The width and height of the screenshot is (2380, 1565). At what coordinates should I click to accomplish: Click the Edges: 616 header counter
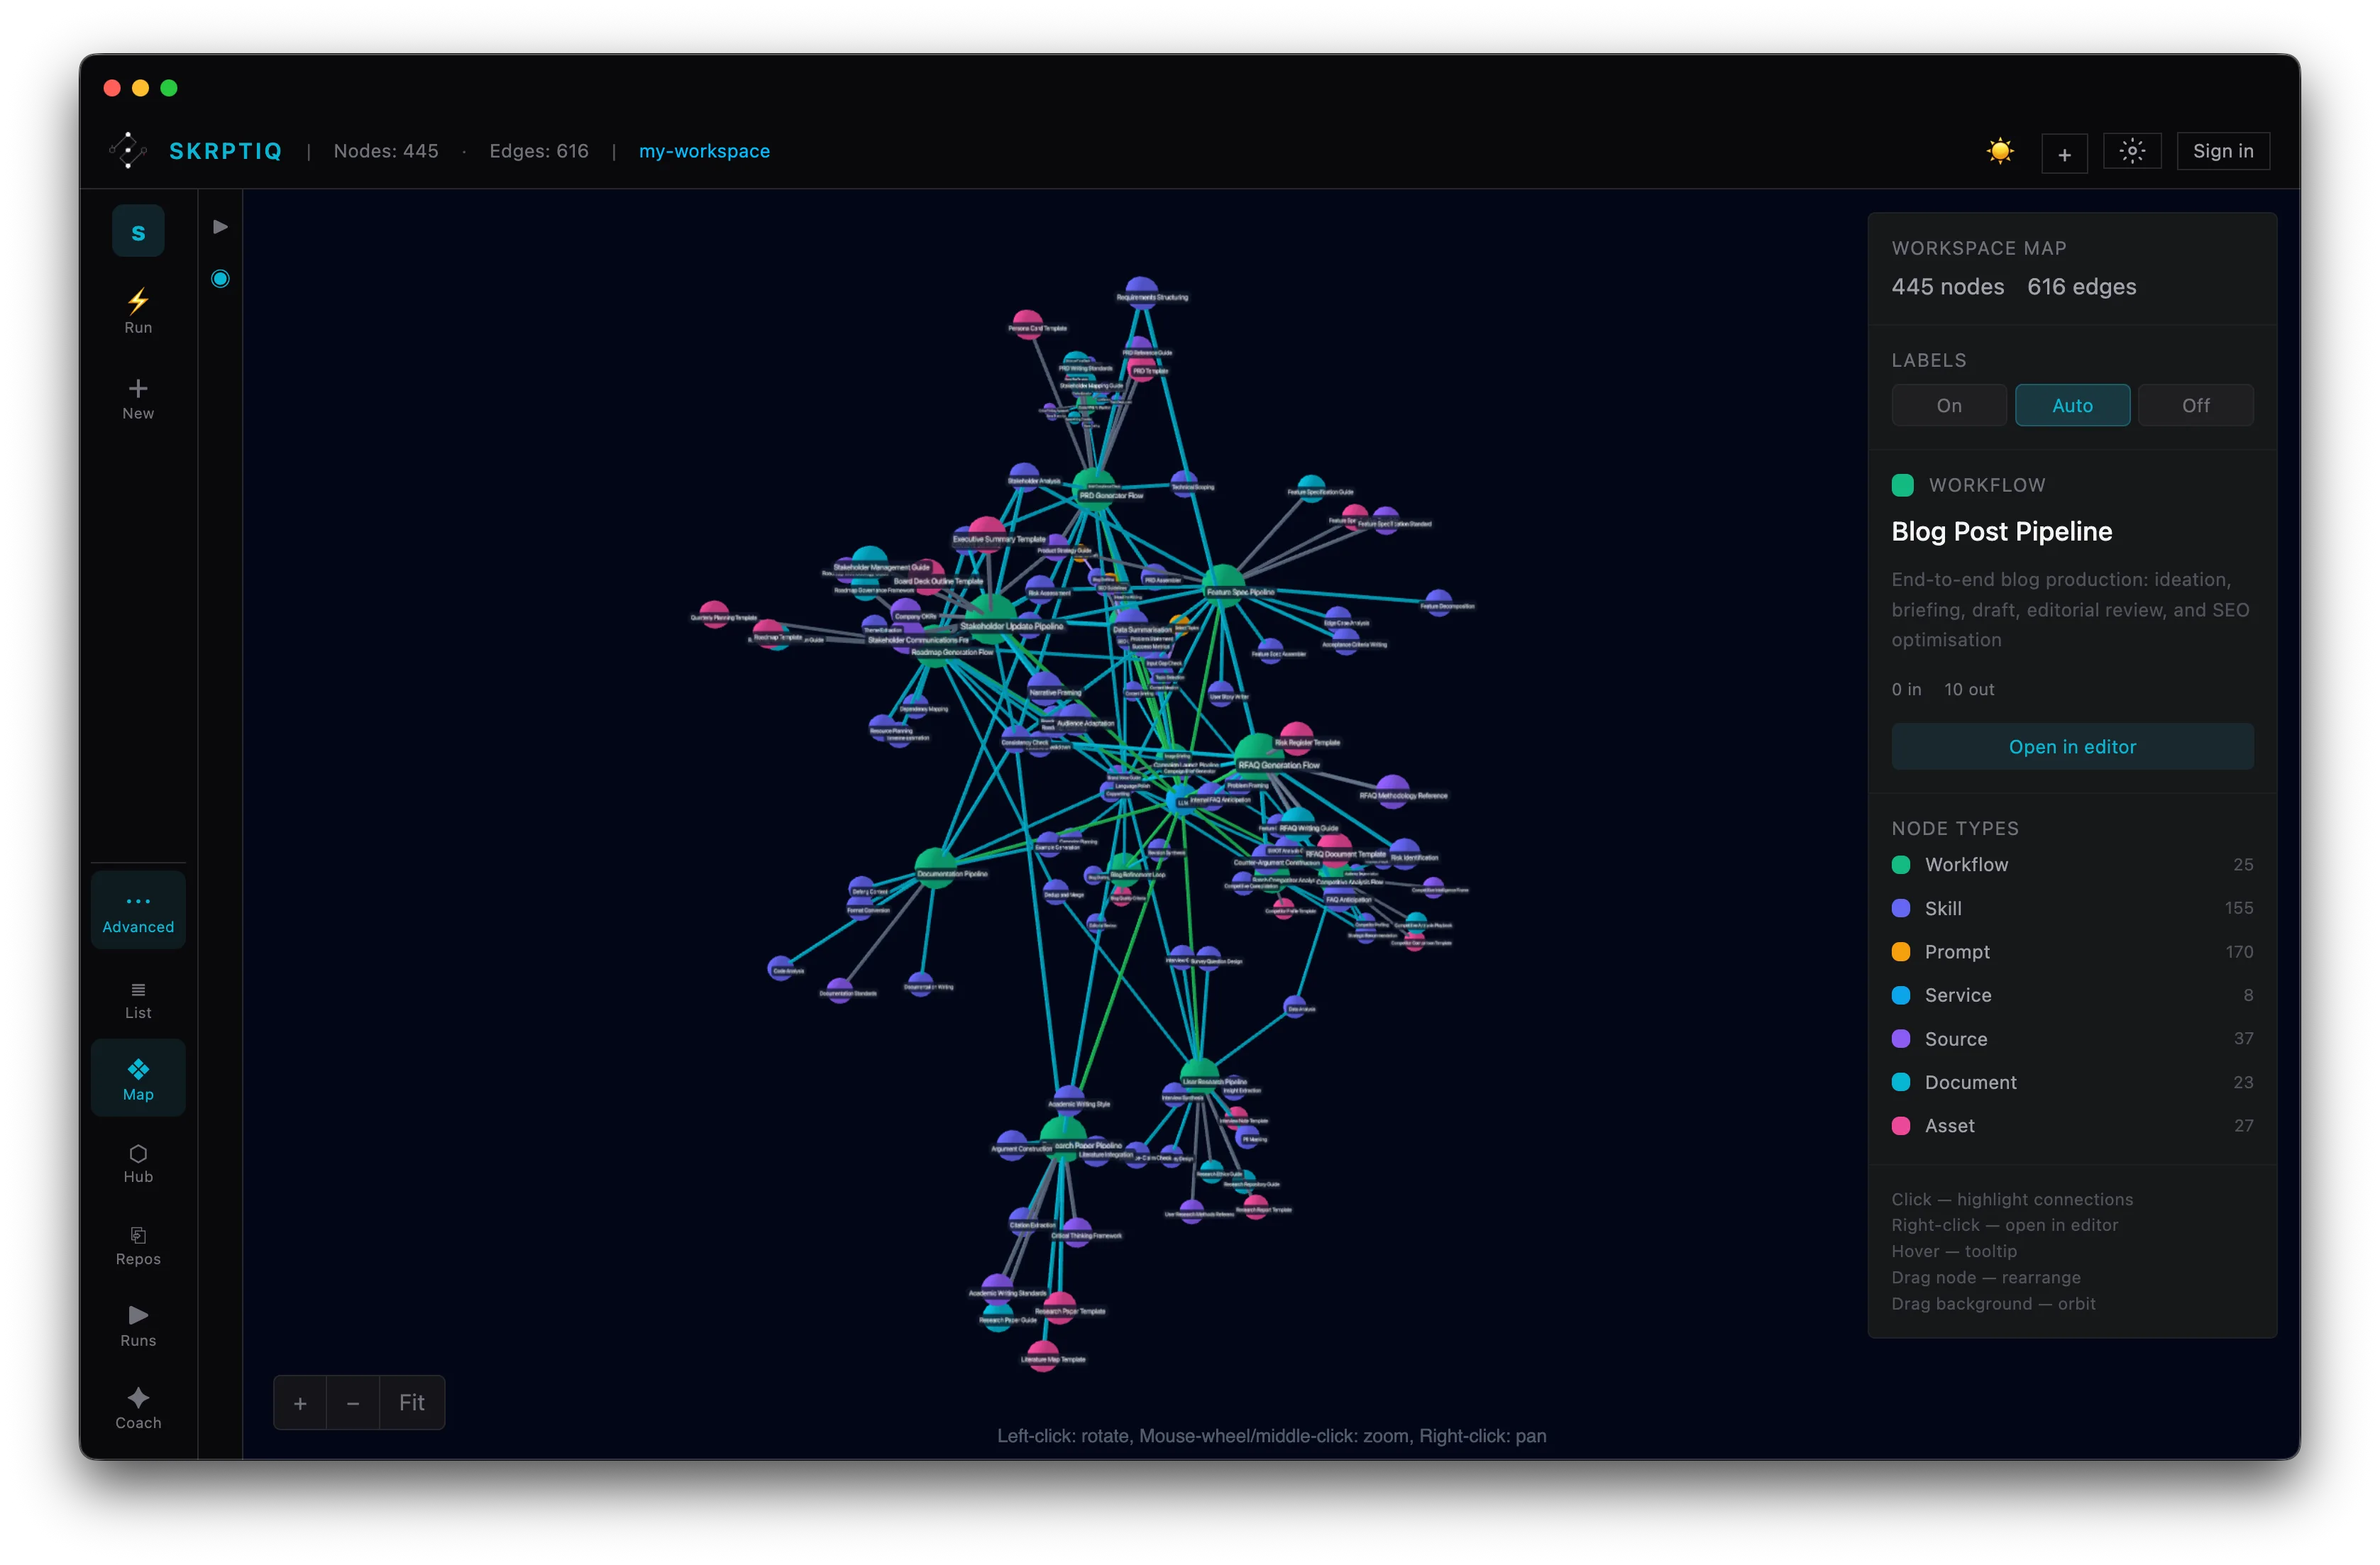pyautogui.click(x=538, y=151)
